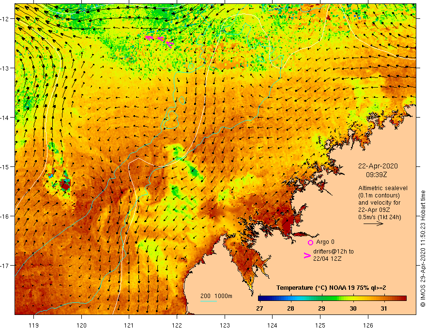Click the colorbar value 30
The width and height of the screenshot is (426, 329).
tap(353, 308)
